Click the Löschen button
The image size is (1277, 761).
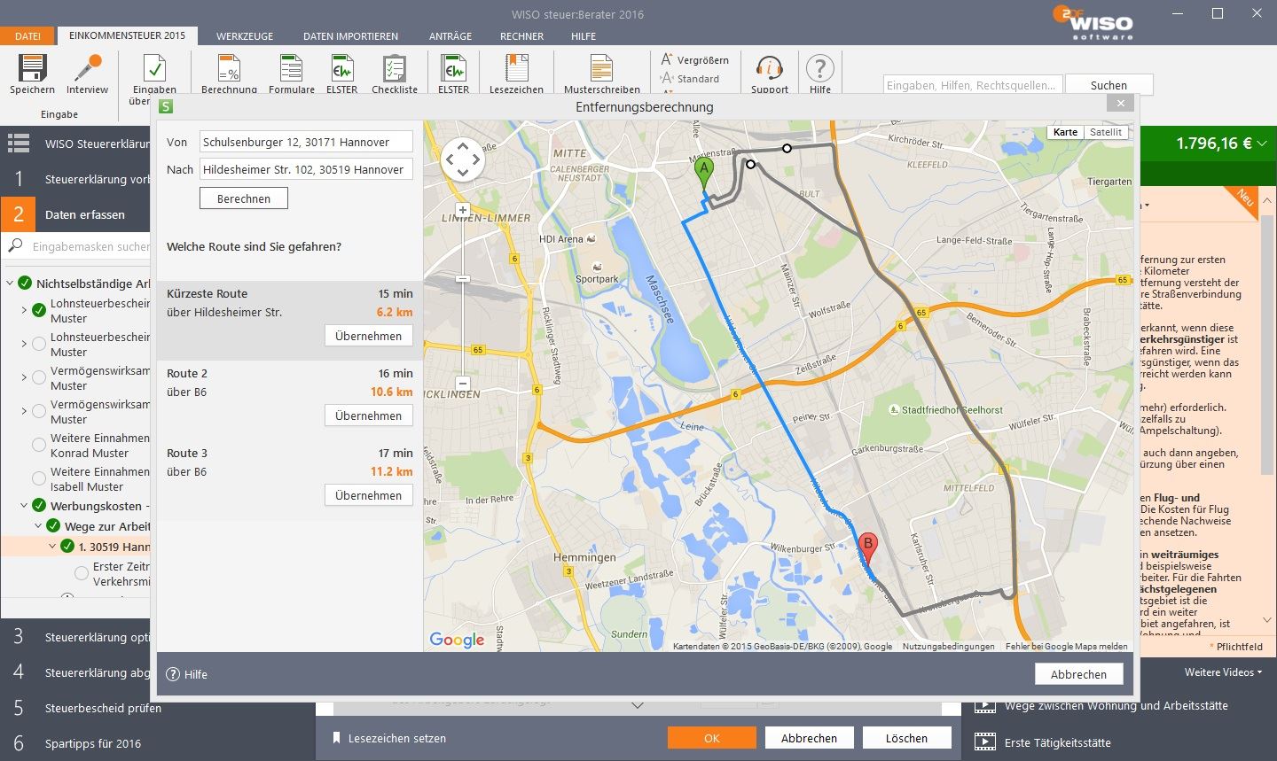click(x=906, y=738)
